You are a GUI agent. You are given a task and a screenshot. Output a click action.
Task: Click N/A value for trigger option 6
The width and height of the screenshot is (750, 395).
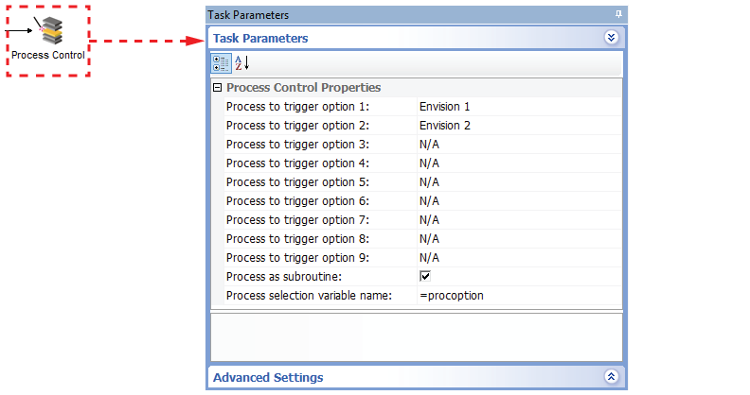pos(429,201)
